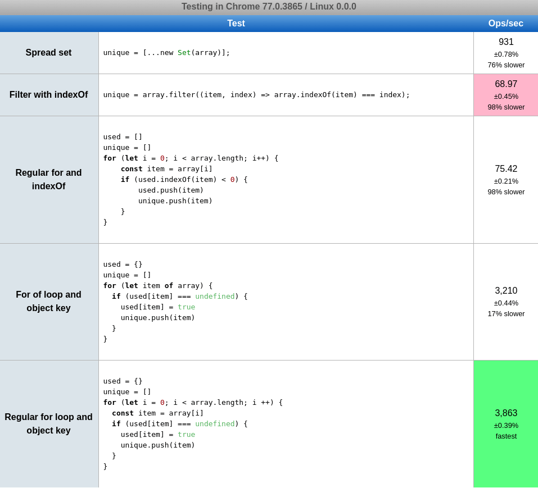Click the 'used.indexOf(item) < 0' code line

(x=184, y=180)
